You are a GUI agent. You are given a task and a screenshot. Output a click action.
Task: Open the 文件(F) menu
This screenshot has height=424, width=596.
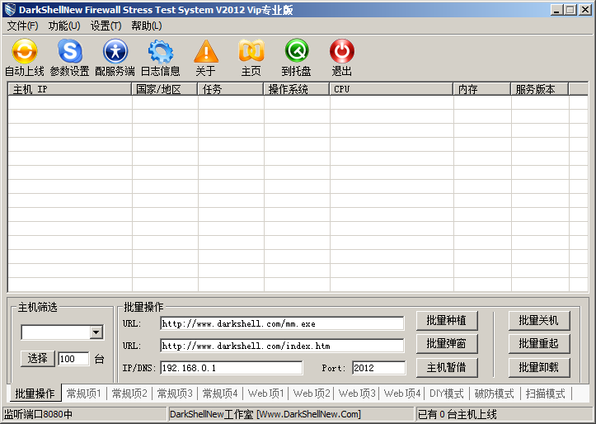23,26
